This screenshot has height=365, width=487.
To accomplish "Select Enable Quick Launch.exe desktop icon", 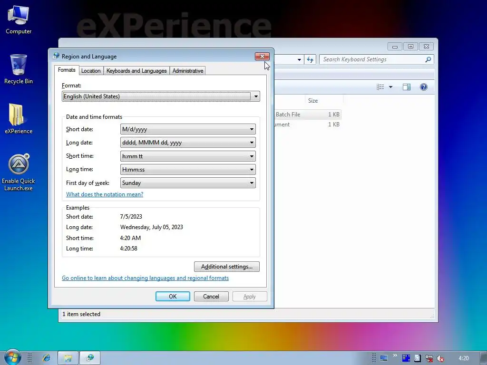I will [19, 173].
